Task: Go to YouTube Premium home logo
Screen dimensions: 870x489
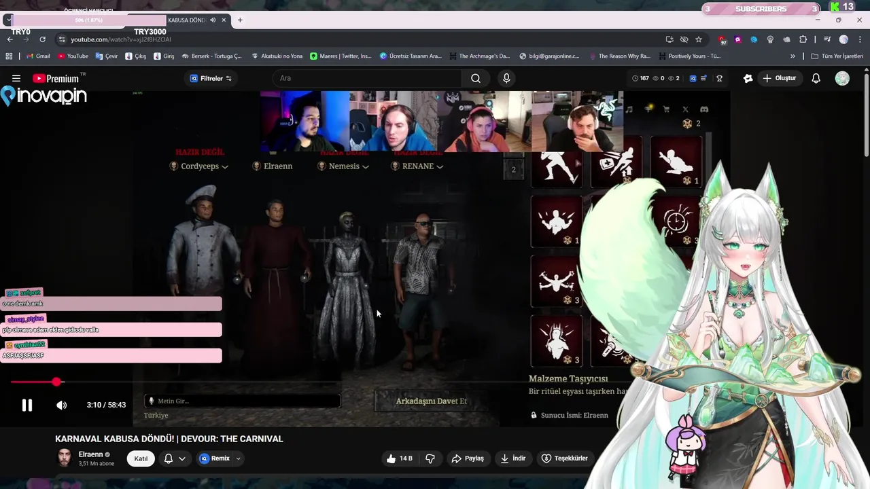Action: click(56, 78)
